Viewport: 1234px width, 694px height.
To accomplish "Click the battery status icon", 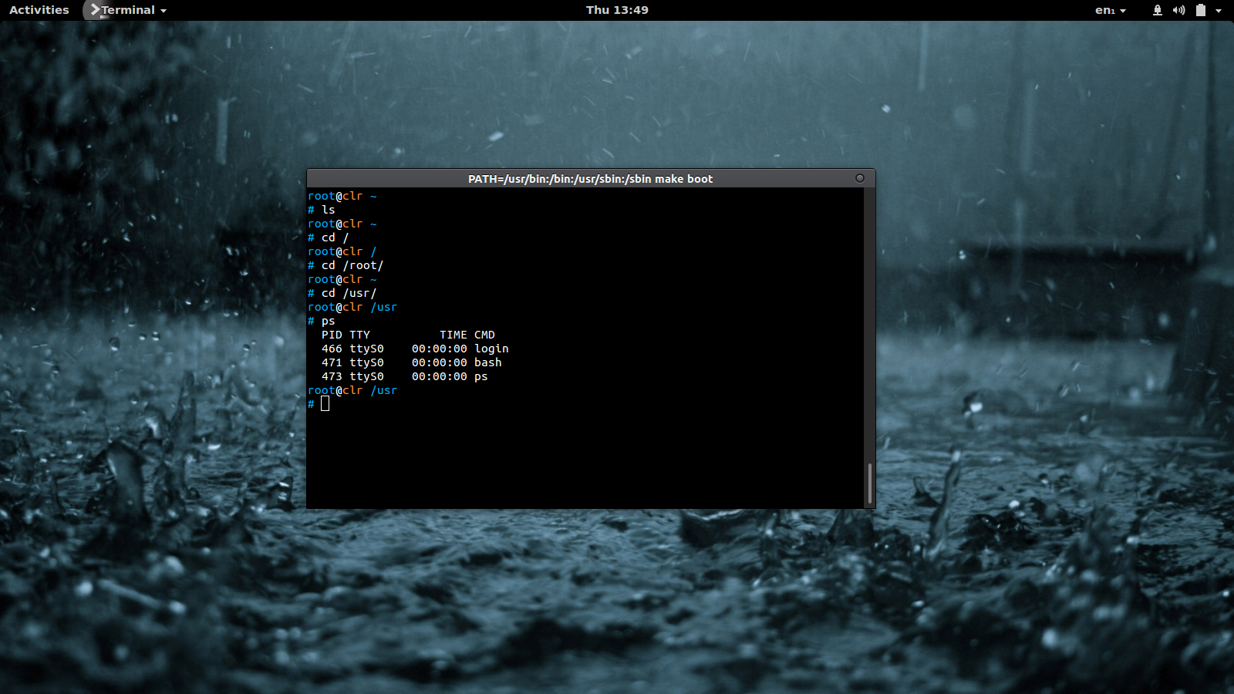I will [1200, 10].
